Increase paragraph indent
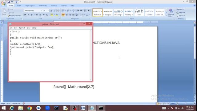 pos(81,10)
